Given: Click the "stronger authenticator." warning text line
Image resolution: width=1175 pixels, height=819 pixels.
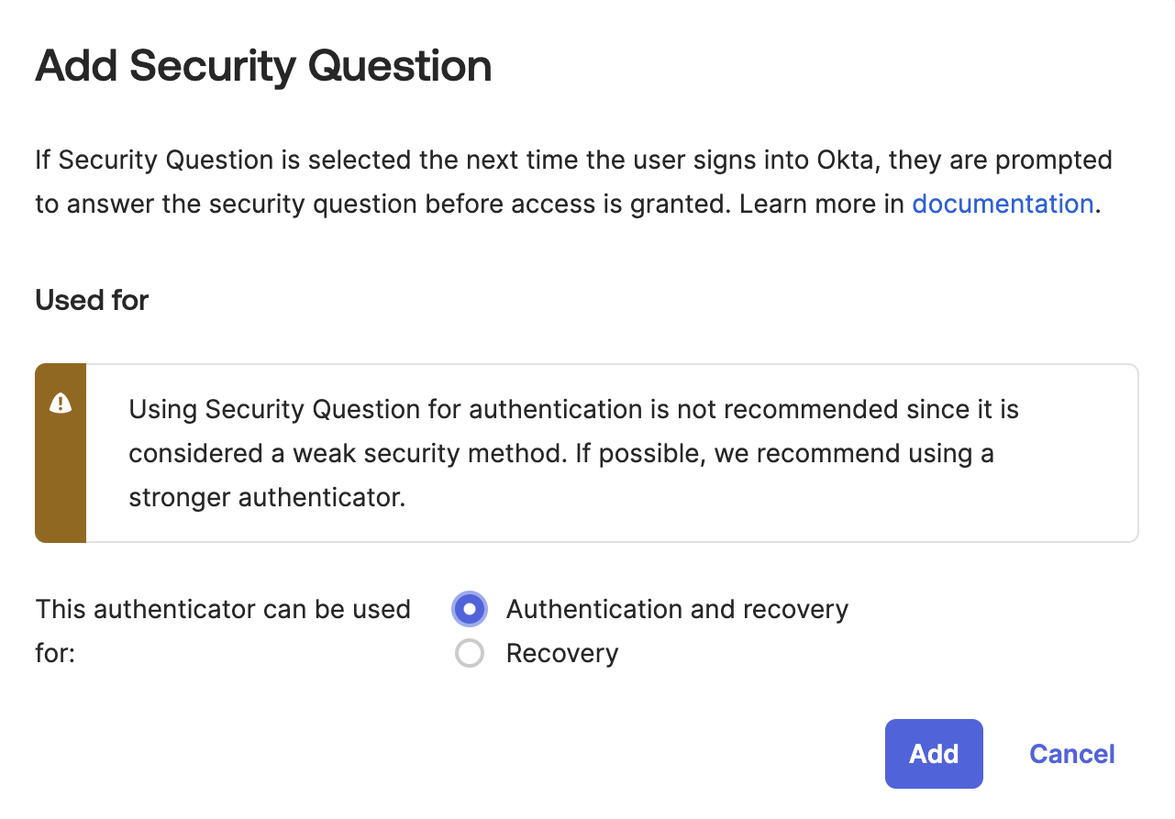Looking at the screenshot, I should [267, 497].
